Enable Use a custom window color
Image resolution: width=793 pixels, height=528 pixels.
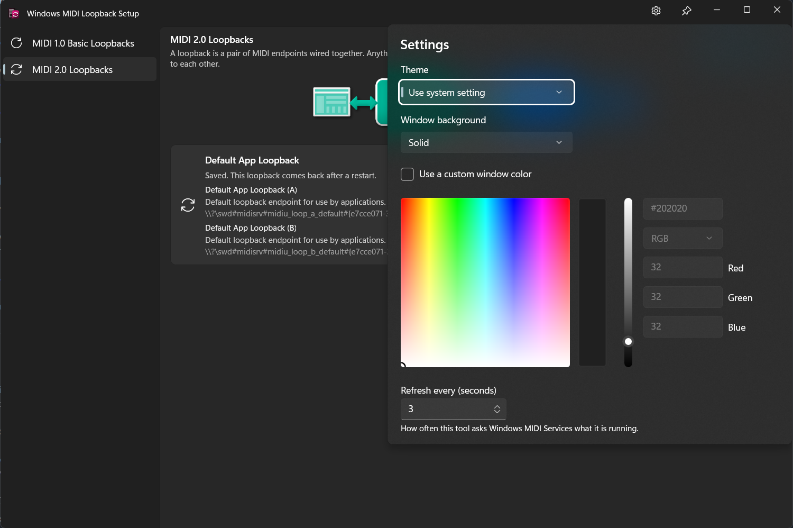coord(407,174)
